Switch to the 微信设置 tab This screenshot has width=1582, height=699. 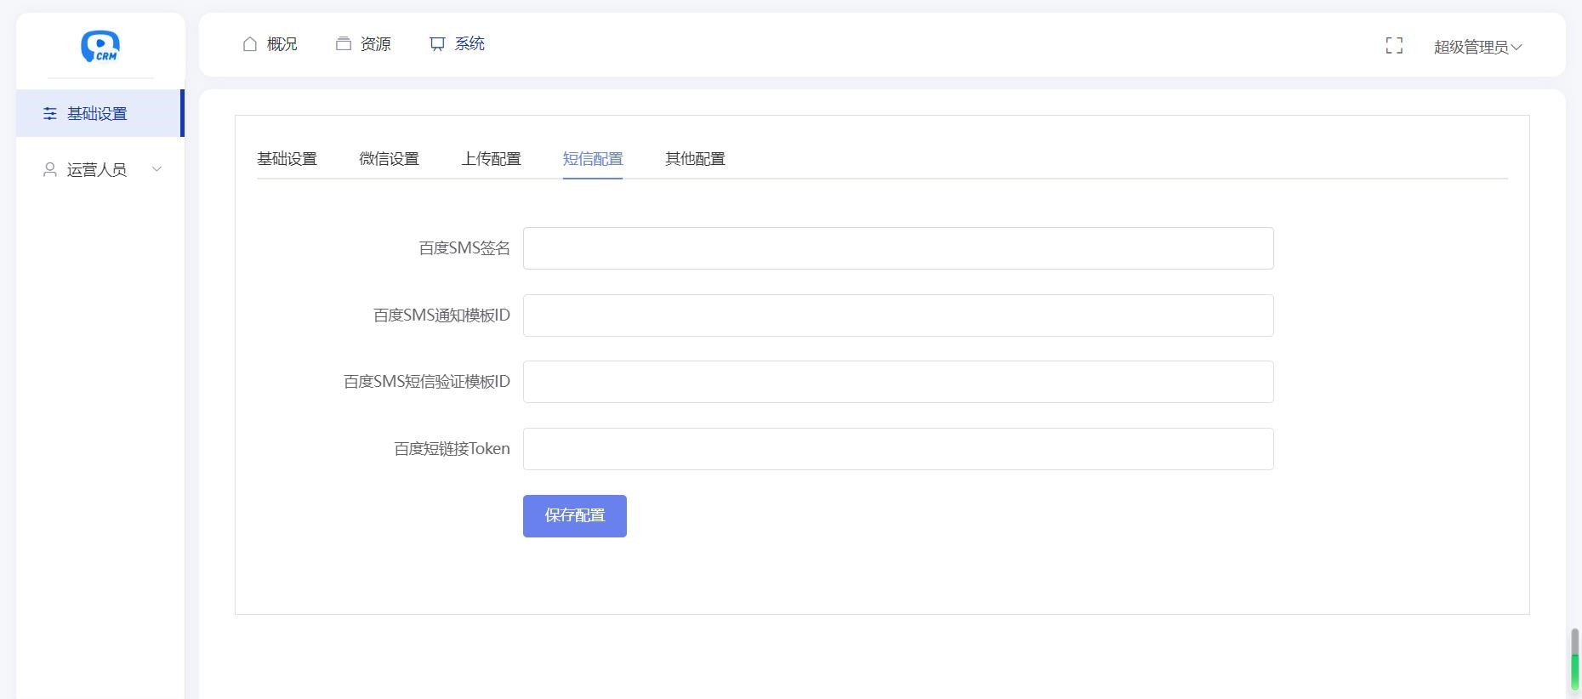point(389,159)
